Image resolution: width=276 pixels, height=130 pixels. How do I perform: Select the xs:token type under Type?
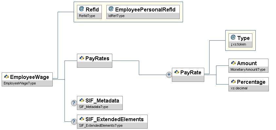click(238, 45)
